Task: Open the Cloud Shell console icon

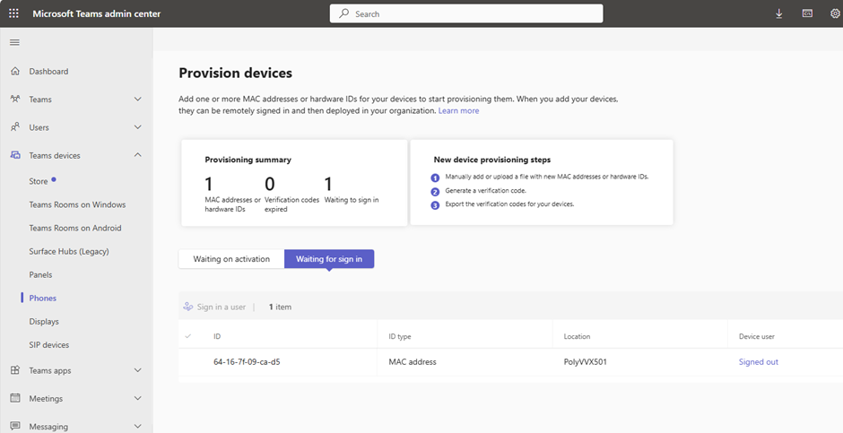Action: 807,14
